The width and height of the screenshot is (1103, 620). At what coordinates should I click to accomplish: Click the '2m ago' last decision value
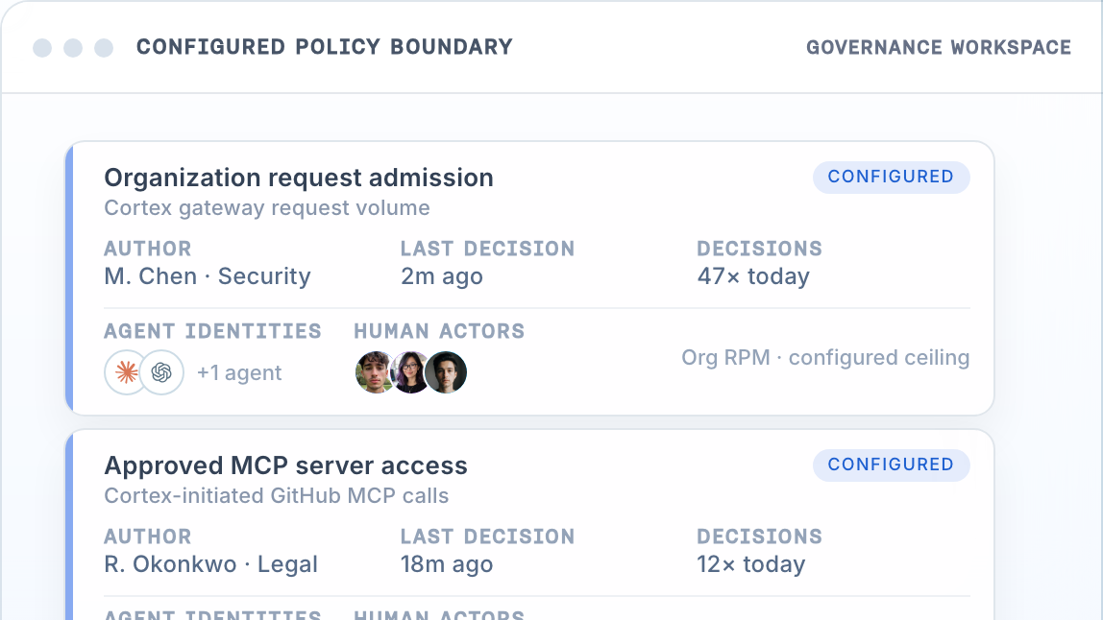pyautogui.click(x=442, y=276)
